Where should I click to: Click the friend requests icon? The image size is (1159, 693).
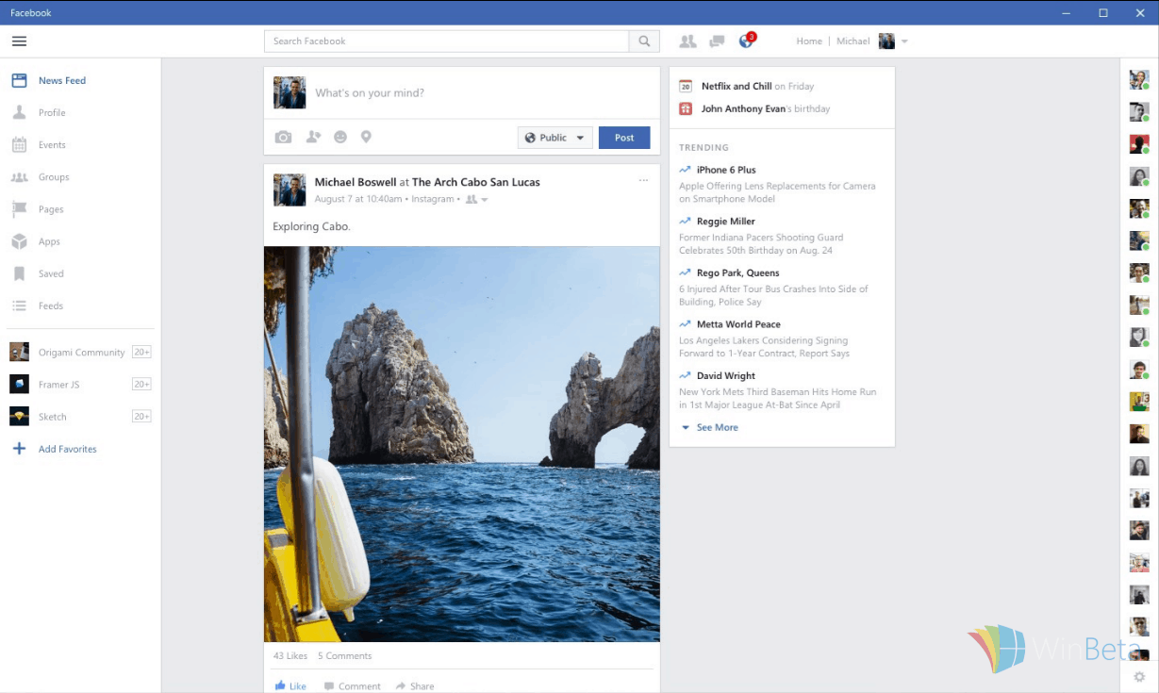click(x=687, y=41)
